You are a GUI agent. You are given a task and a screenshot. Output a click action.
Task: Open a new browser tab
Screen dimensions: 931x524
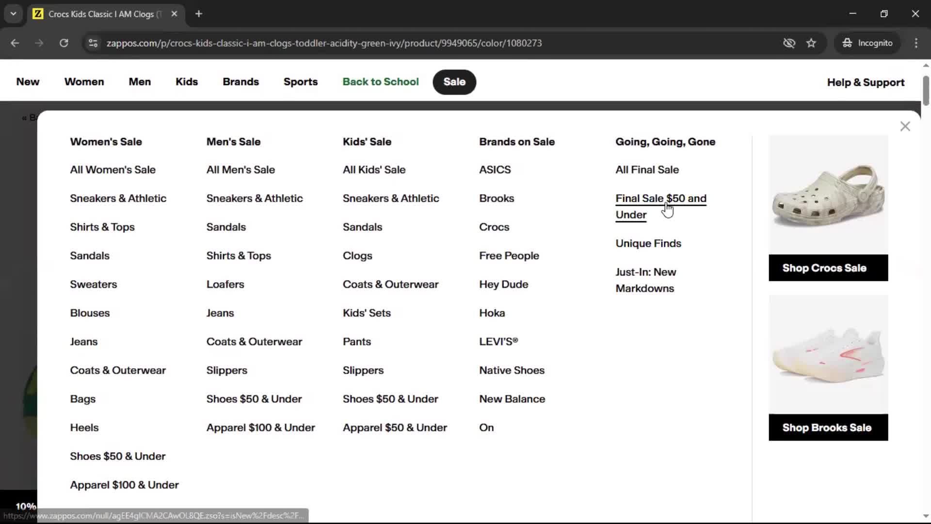199,14
